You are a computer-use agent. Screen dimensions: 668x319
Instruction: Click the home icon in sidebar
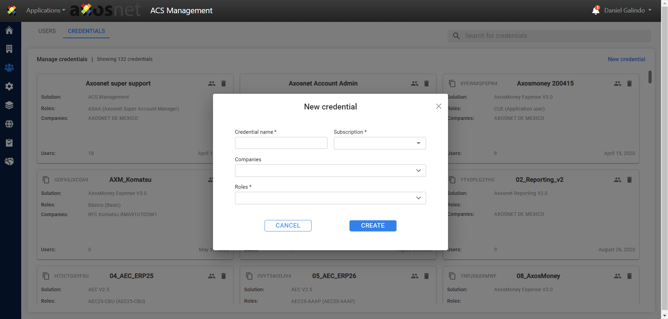coord(9,30)
